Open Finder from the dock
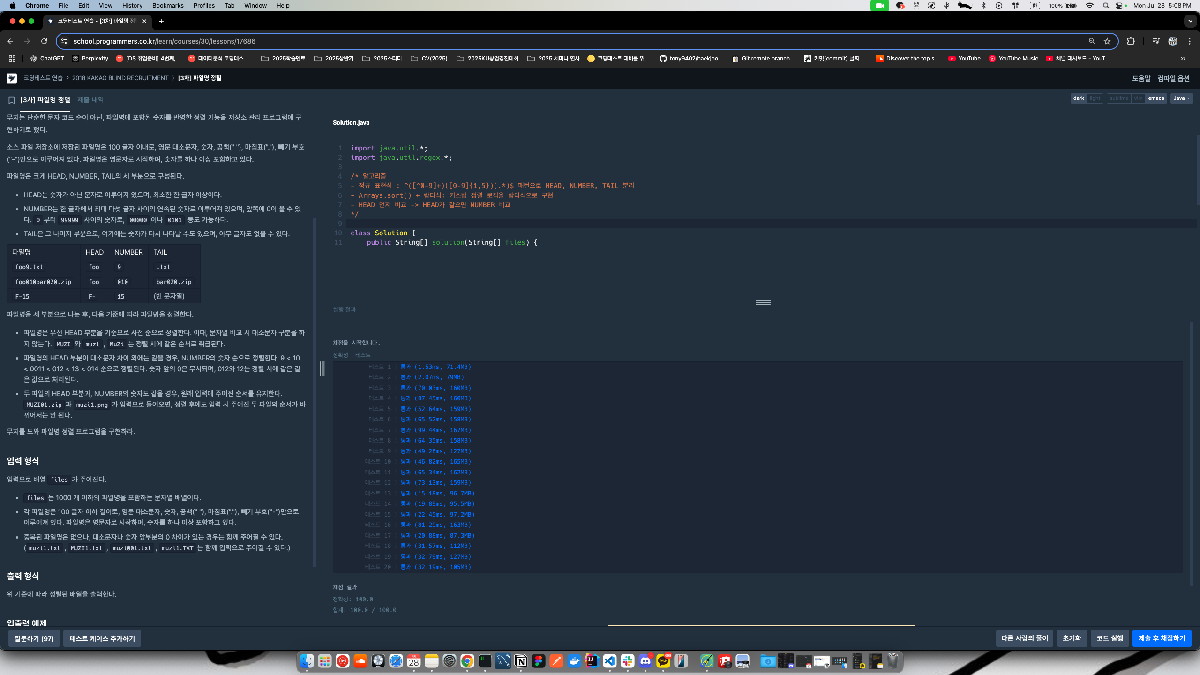 [307, 661]
